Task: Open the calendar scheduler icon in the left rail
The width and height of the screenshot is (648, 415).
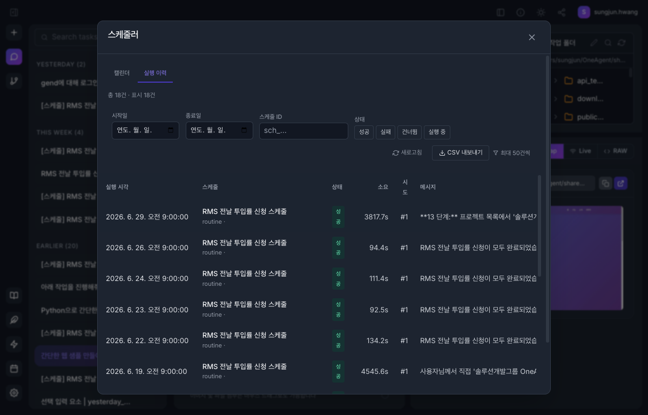Action: tap(14, 369)
